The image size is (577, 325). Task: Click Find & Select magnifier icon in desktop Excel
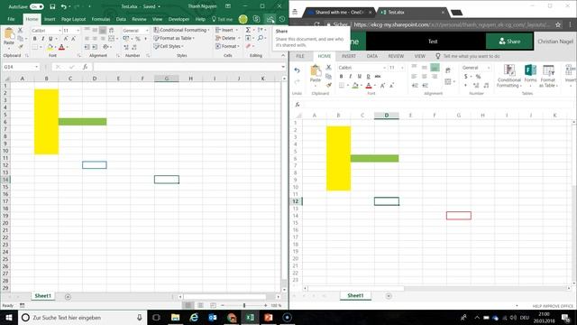[x=261, y=38]
